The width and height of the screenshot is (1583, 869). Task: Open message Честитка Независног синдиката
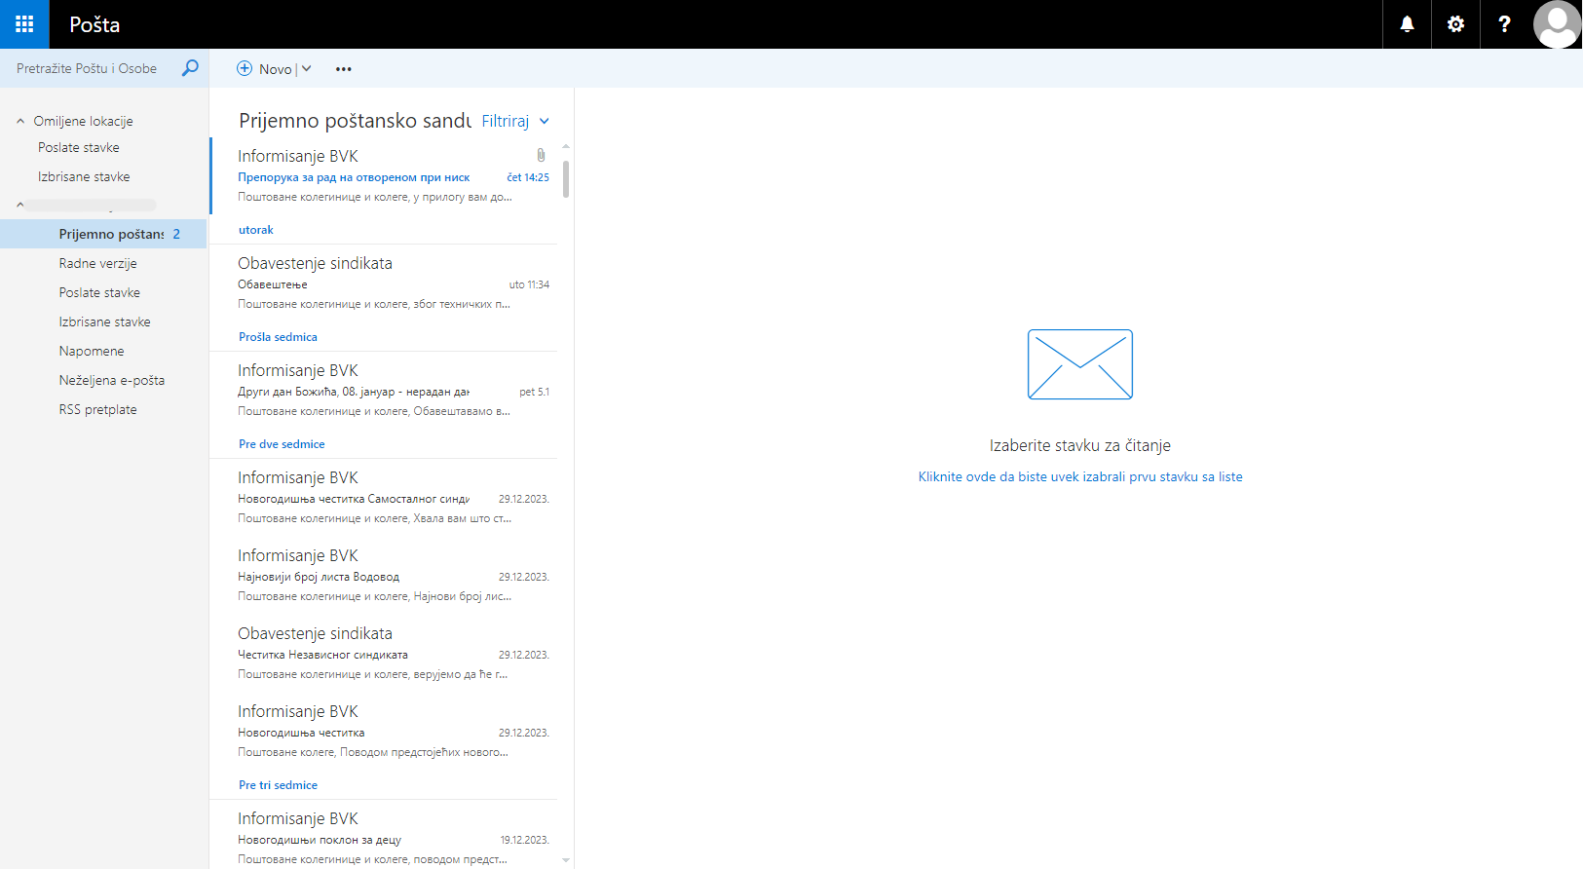coord(384,654)
